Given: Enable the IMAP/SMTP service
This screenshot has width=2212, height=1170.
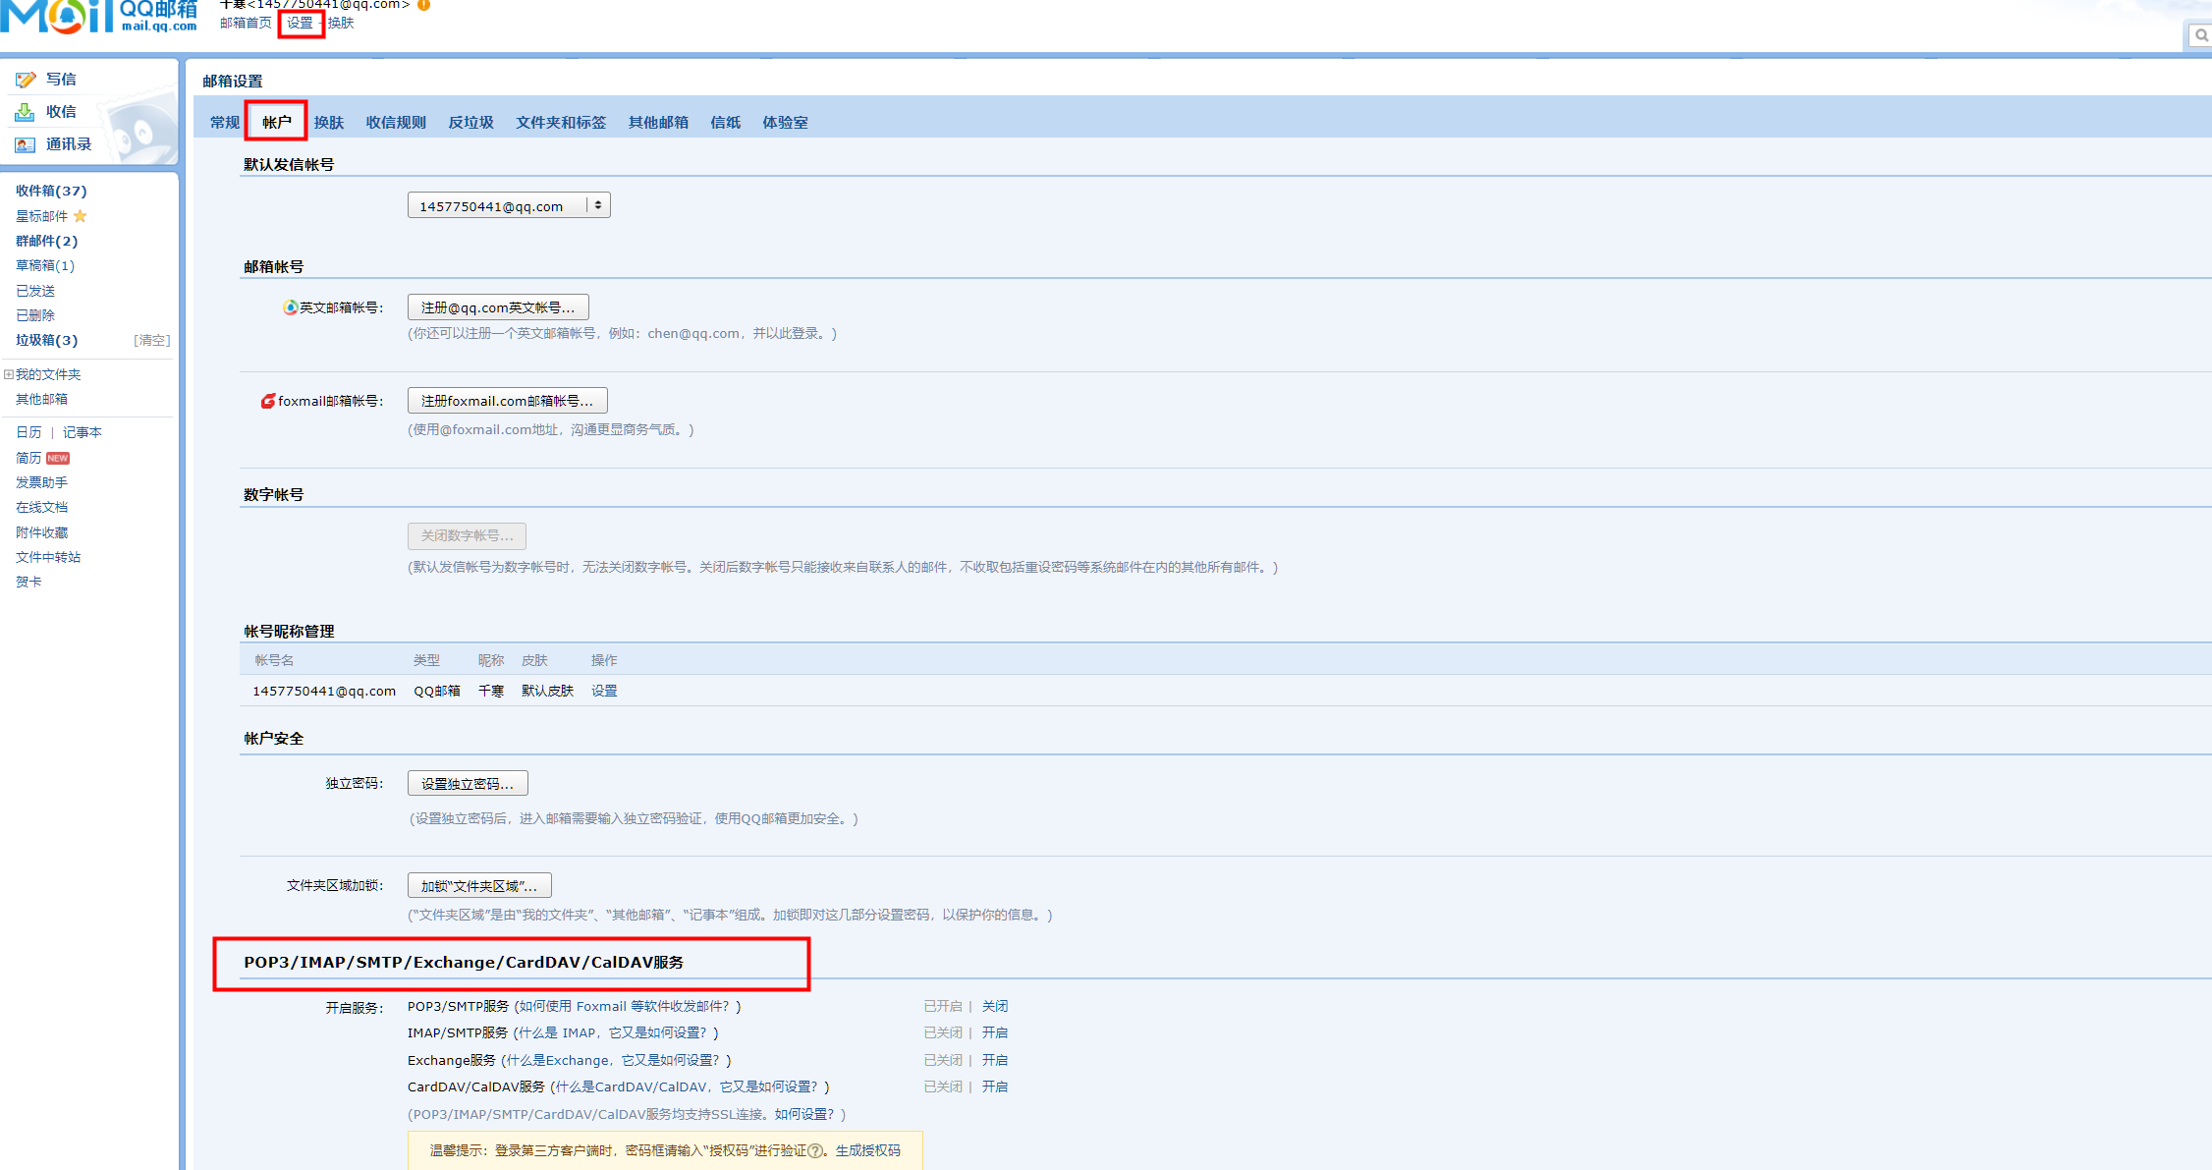Looking at the screenshot, I should (x=994, y=1032).
